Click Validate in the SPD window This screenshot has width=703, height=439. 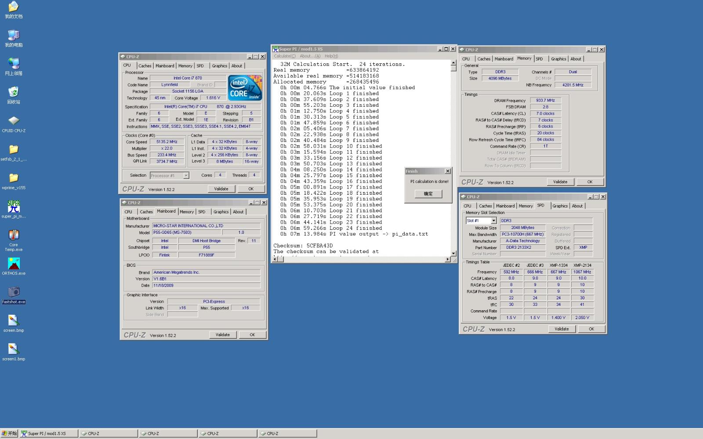562,329
